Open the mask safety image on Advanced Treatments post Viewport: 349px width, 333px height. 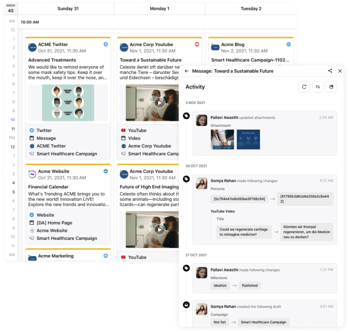click(x=68, y=103)
